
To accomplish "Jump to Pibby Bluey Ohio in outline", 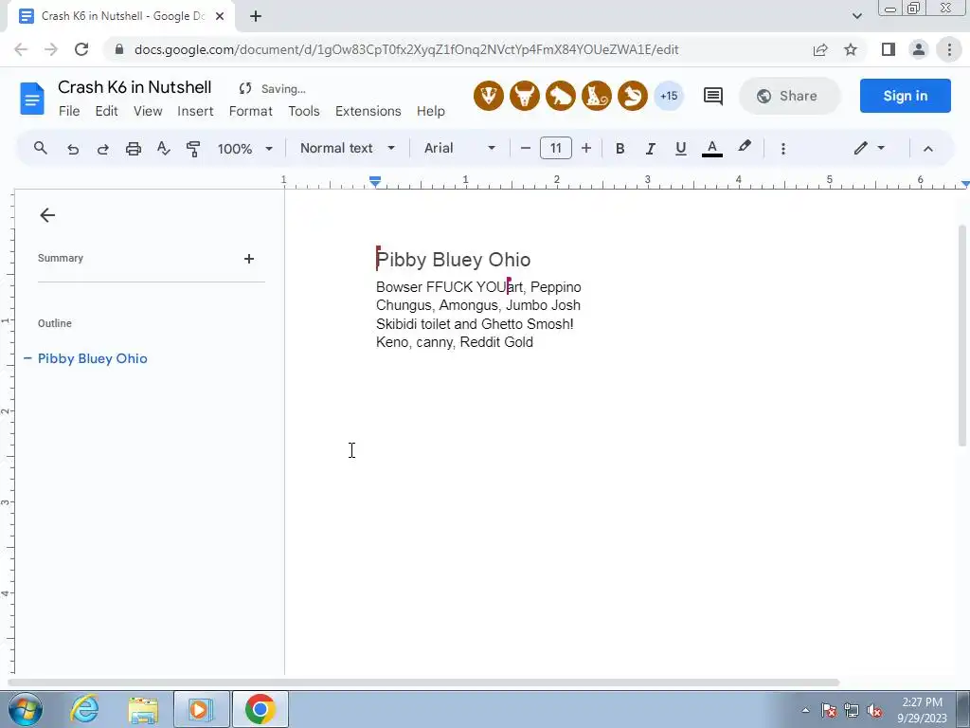I will click(93, 358).
